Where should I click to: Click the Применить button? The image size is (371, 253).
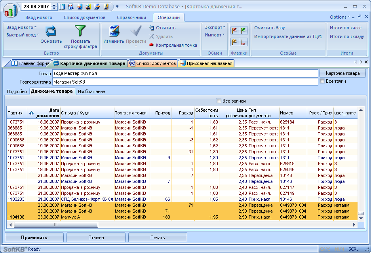tap(34, 238)
